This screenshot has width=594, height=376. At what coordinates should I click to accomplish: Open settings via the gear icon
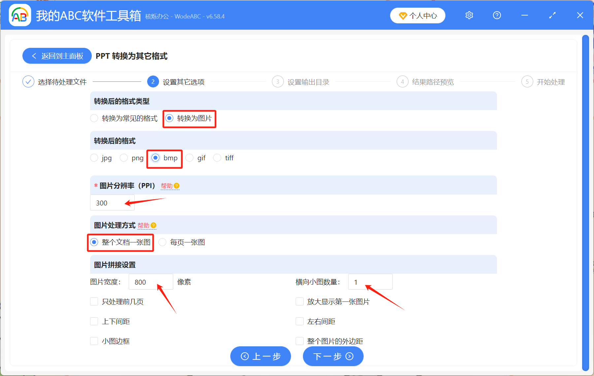(469, 15)
